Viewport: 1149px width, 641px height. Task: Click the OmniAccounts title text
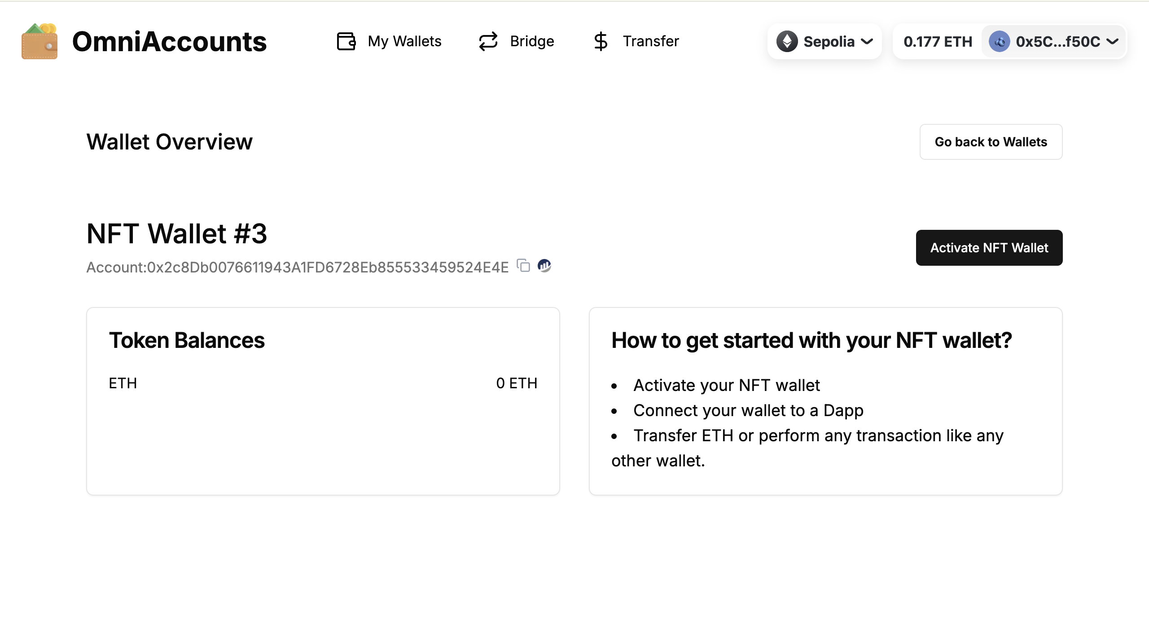(x=169, y=41)
